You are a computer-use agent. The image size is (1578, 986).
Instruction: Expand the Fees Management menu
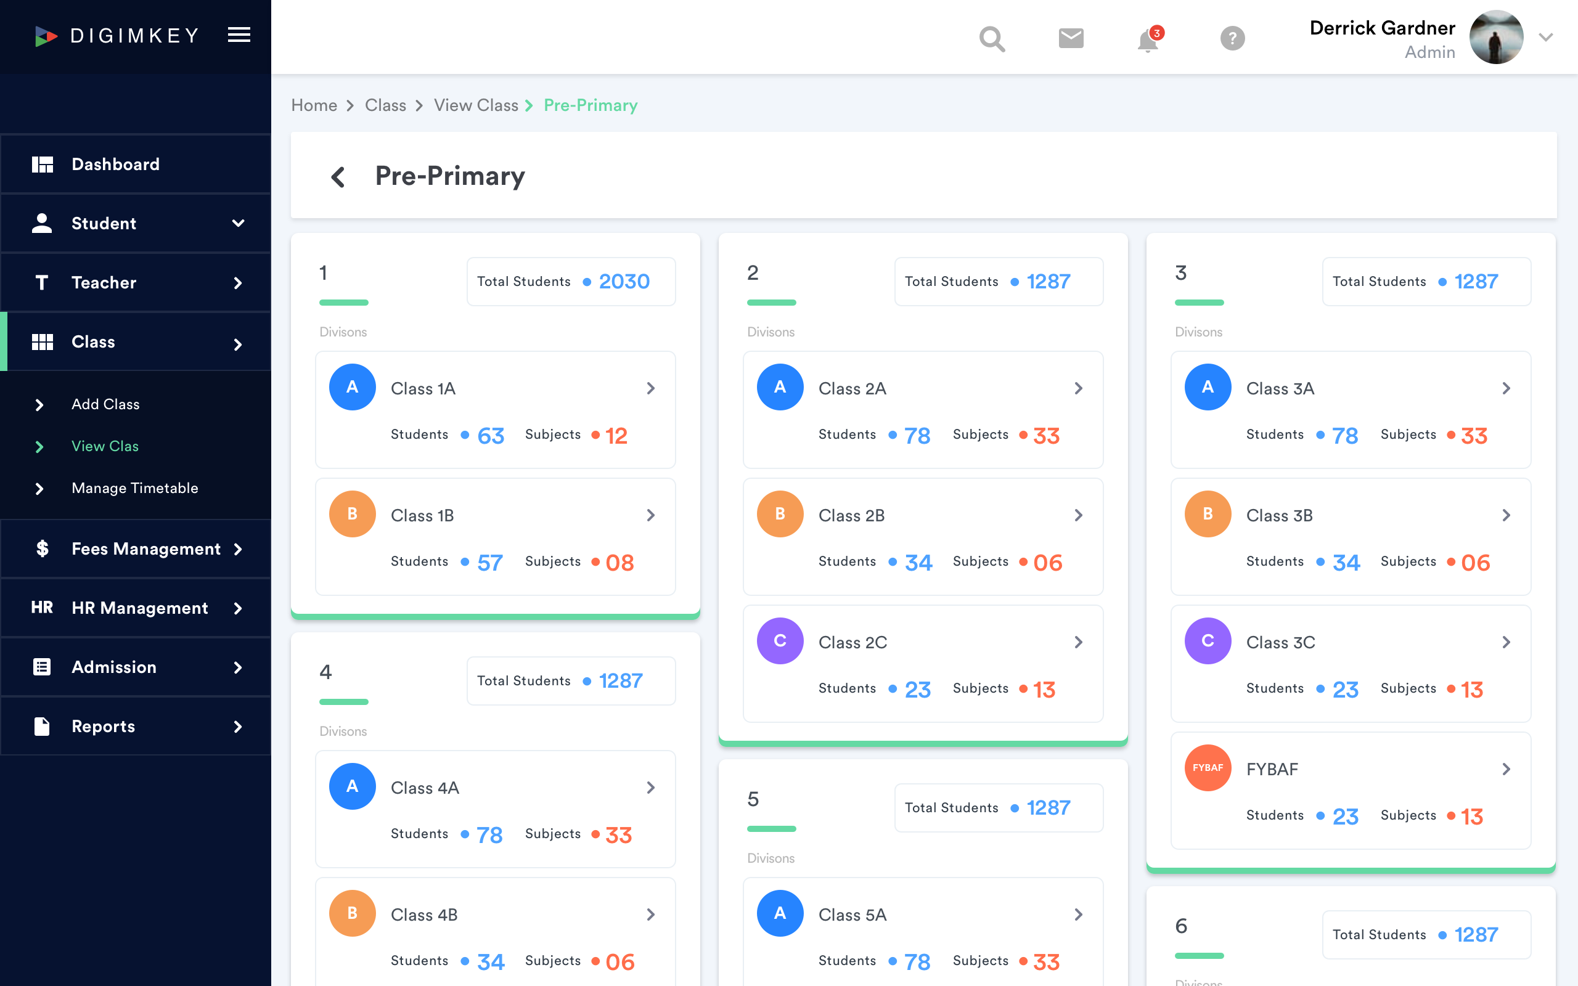pyautogui.click(x=136, y=549)
